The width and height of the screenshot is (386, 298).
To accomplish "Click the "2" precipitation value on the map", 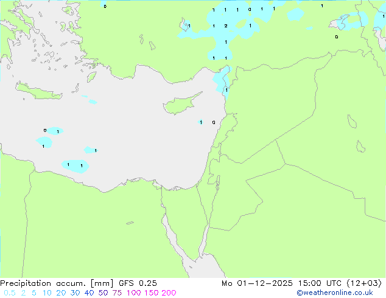I will (x=226, y=26).
